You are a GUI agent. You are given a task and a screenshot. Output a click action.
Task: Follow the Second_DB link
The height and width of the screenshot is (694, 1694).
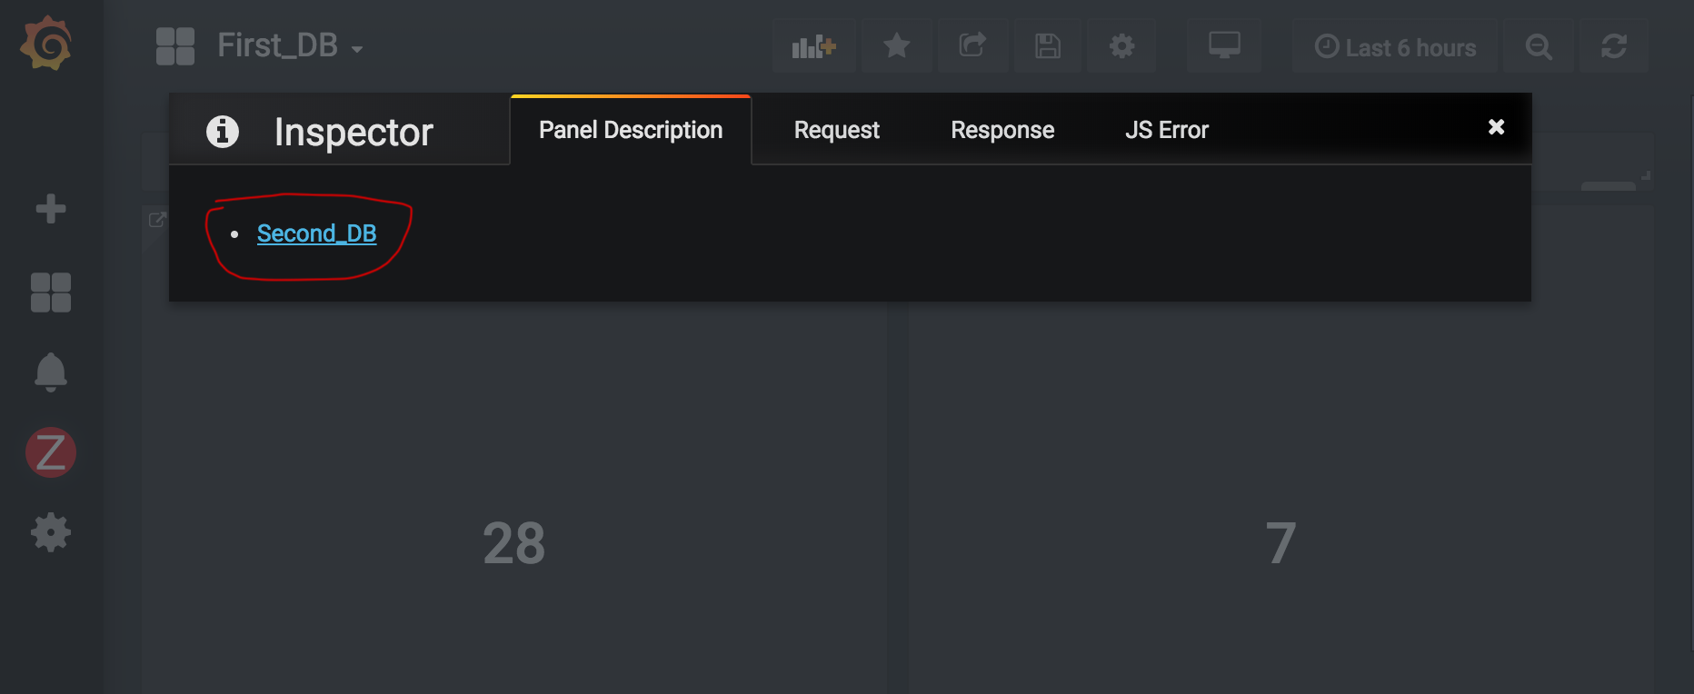coord(316,233)
